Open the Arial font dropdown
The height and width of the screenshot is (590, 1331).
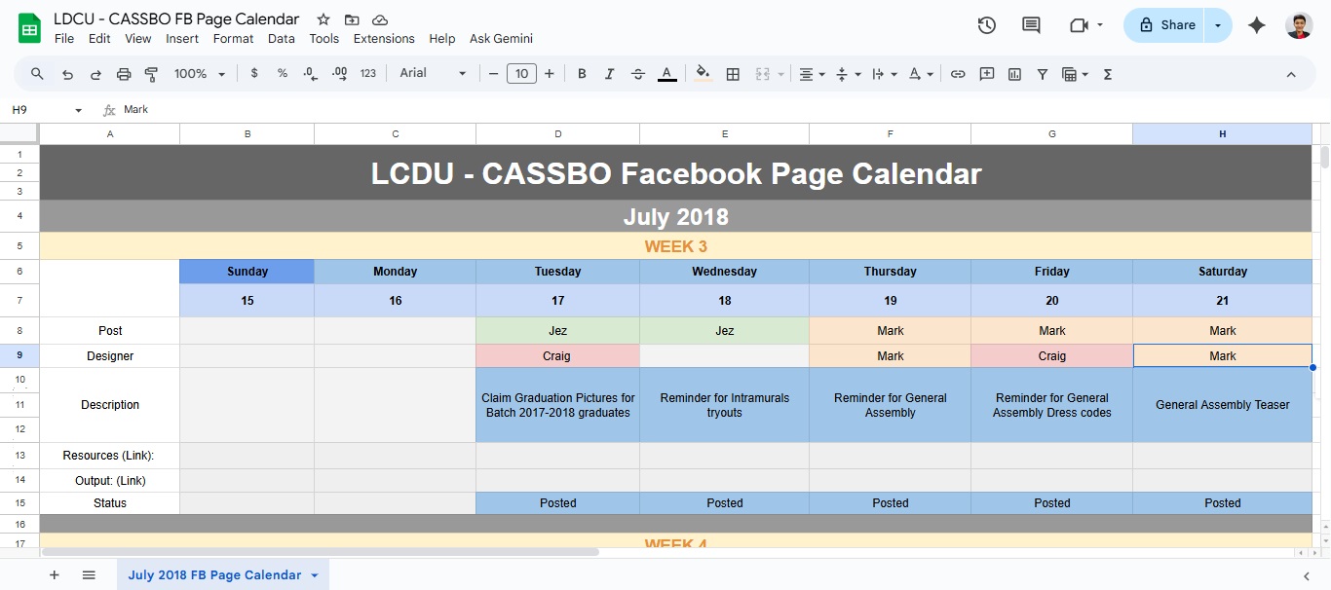coord(433,74)
